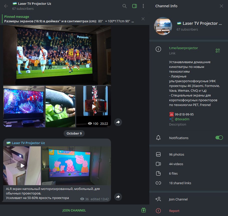The image size is (228, 216).
Task: Click the gift icon in bottom bar
Action: (x=143, y=210)
